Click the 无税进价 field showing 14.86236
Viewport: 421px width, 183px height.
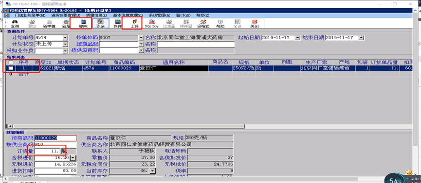tap(55, 164)
